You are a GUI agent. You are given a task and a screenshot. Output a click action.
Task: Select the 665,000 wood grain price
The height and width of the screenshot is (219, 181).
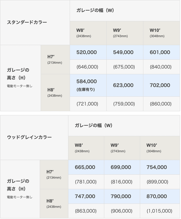click(x=85, y=167)
